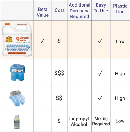Click the Easy To Use checkmark beside $$
The width and height of the screenshot is (130, 132).
(100, 98)
